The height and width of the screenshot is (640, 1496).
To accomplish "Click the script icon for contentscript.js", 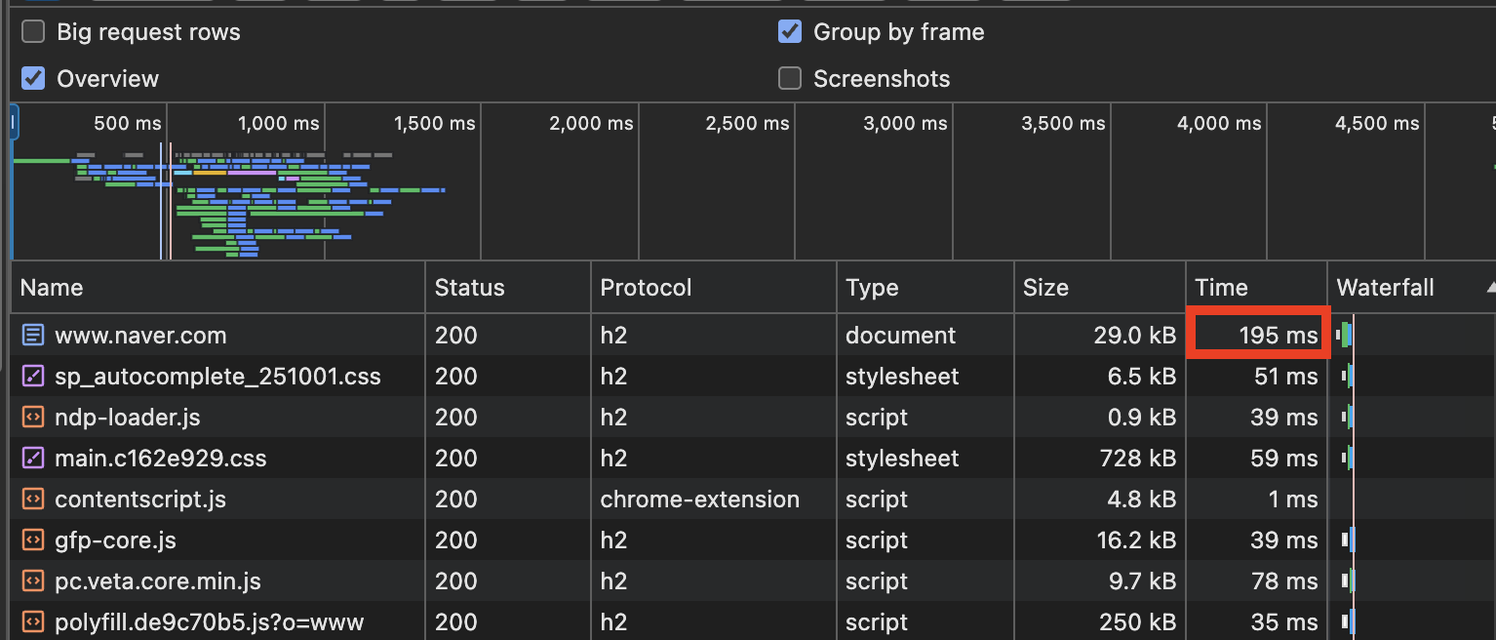I will [x=33, y=500].
